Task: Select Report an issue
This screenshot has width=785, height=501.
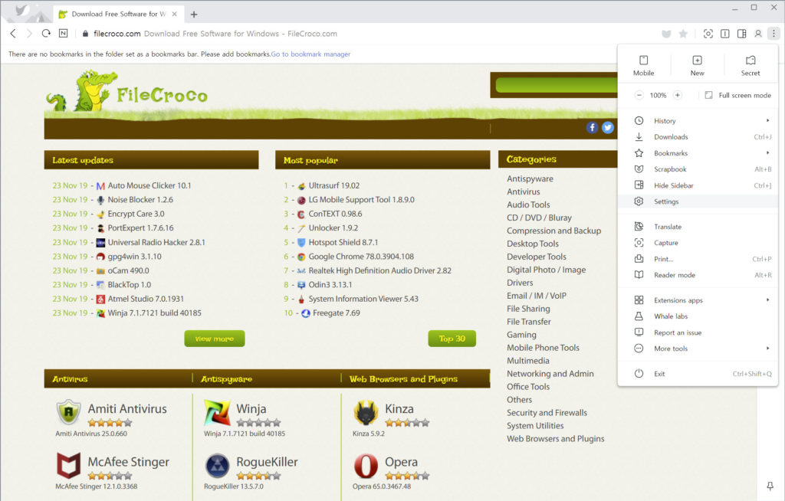Action: pyautogui.click(x=698, y=332)
